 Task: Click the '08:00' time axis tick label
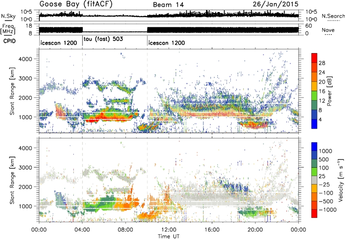point(125,230)
